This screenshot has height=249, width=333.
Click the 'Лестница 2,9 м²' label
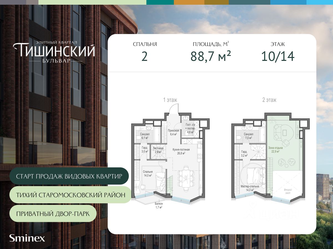158,150
